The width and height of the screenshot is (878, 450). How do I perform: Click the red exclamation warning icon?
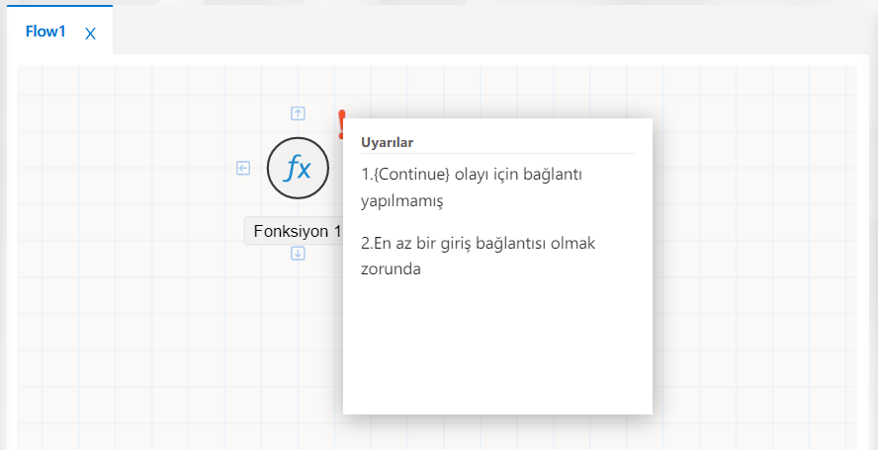341,124
